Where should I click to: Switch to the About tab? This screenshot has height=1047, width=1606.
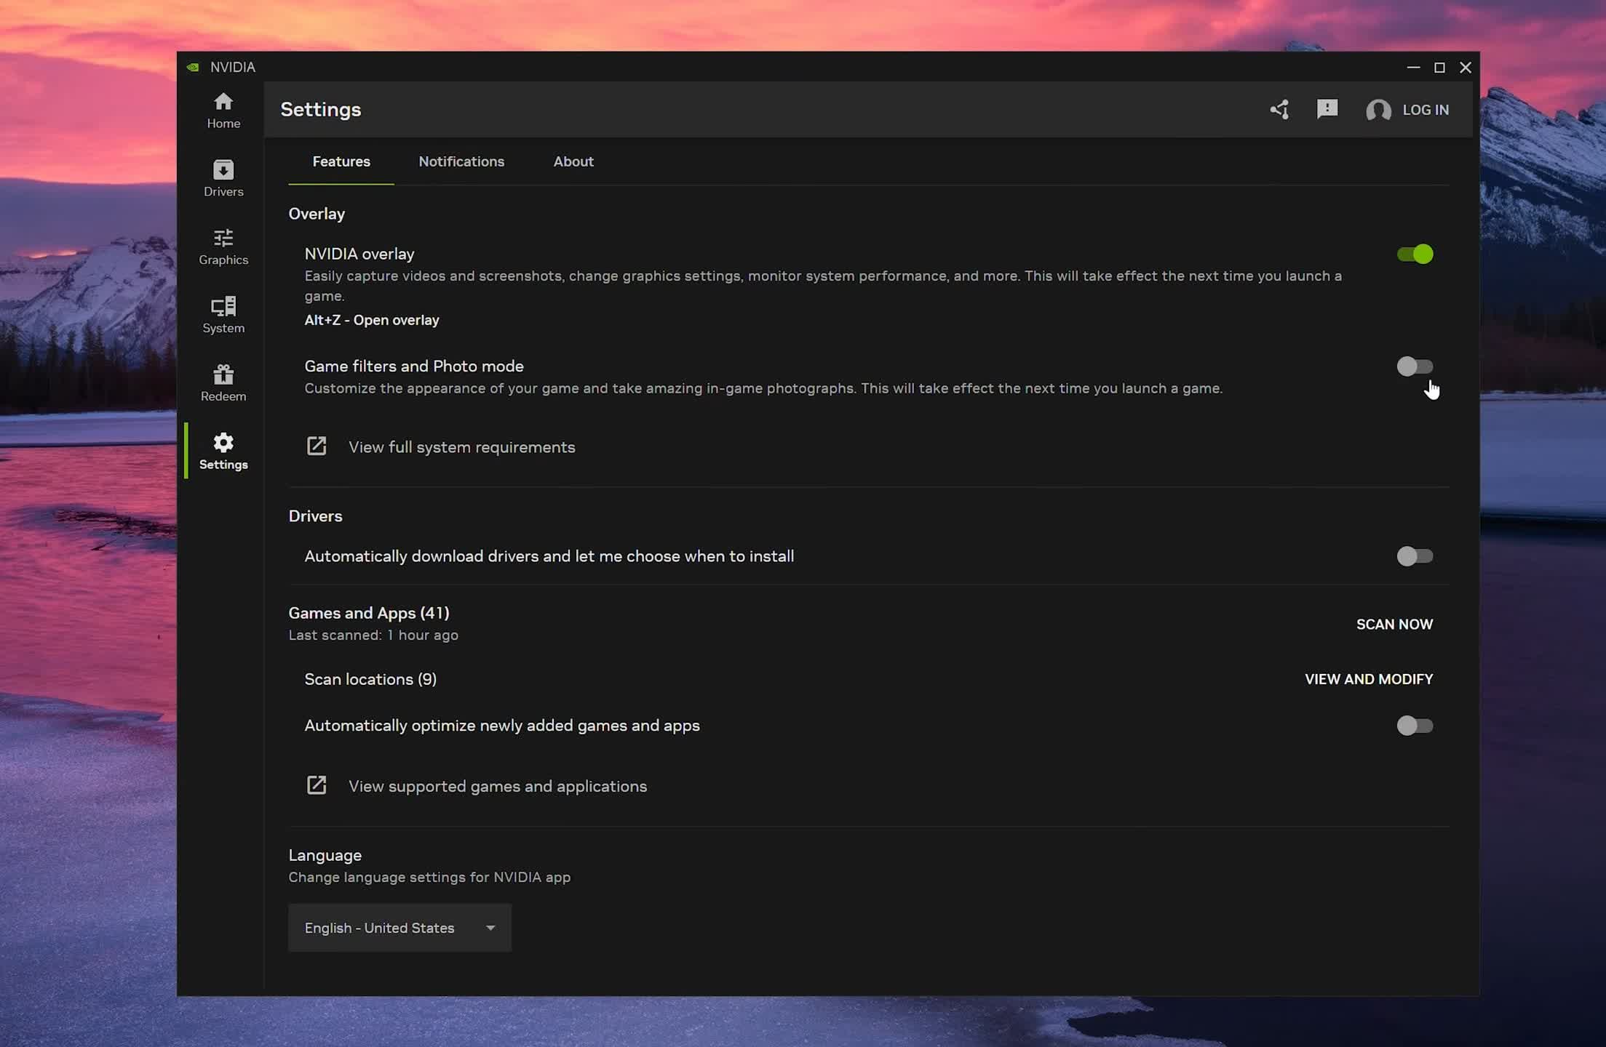tap(573, 161)
